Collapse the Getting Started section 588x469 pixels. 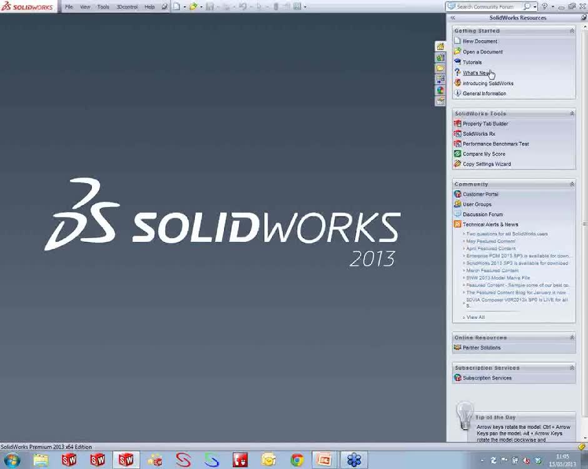[571, 30]
